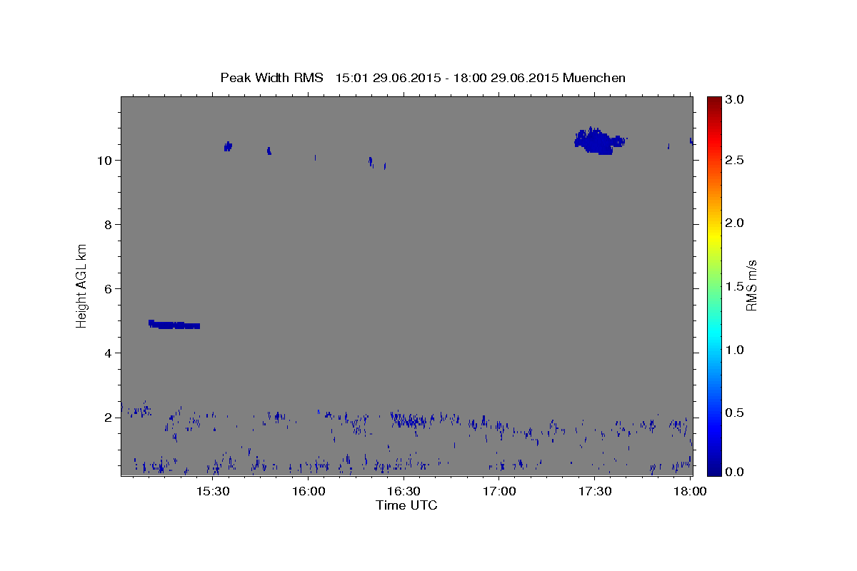
Task: Click the 18:00 time tick label
Action: 690,491
